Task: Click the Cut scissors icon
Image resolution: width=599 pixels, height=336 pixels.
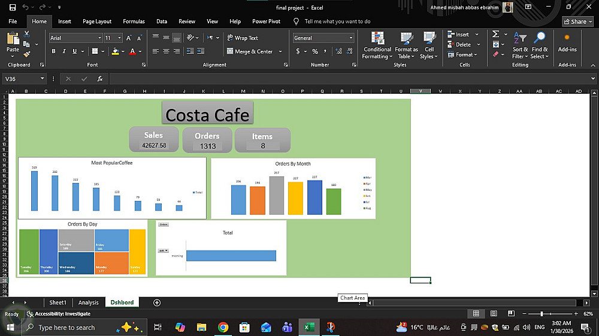Action: (x=26, y=35)
